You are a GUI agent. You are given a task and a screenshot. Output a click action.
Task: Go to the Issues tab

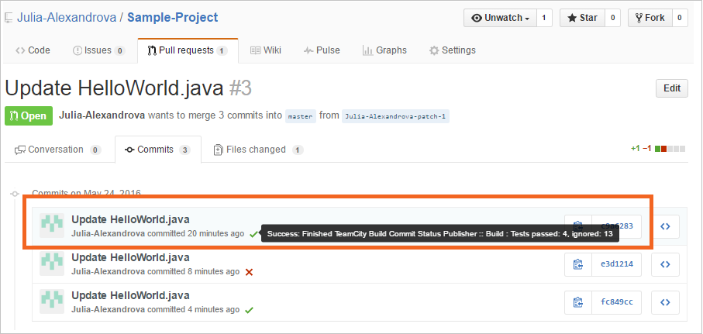98,50
